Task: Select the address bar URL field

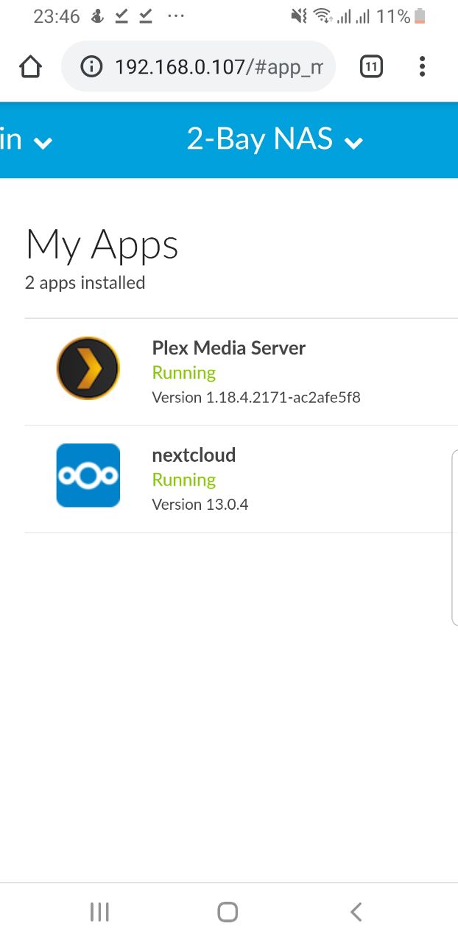Action: coord(199,67)
